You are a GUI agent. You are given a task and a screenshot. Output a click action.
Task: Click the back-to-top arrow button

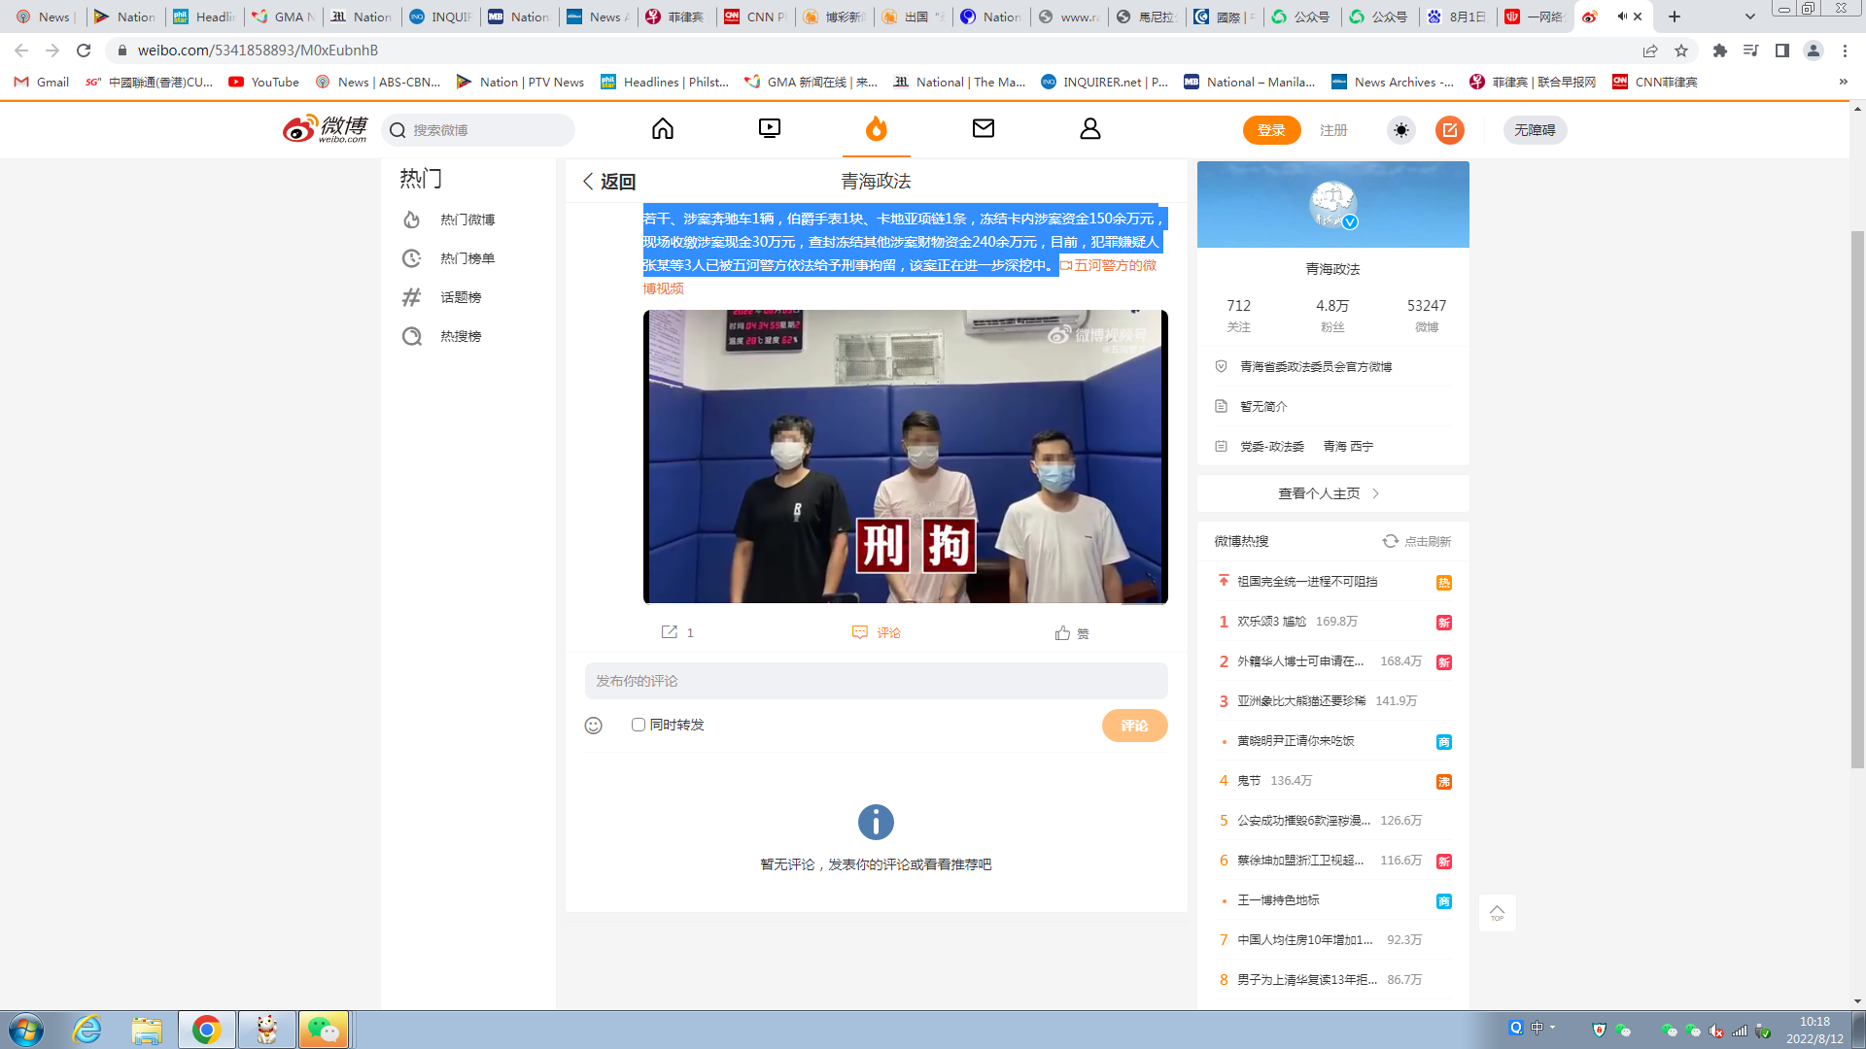[x=1498, y=913]
